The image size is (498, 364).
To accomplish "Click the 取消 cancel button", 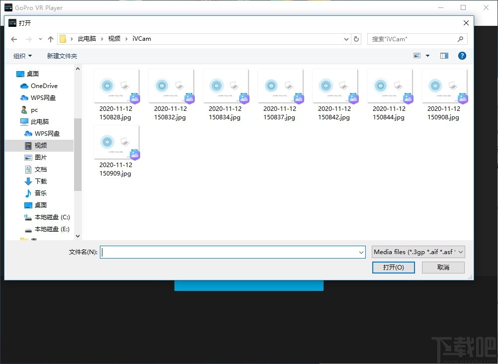I will tap(443, 268).
